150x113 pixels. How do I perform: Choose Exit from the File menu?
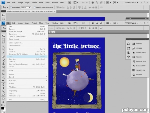click(27, 100)
